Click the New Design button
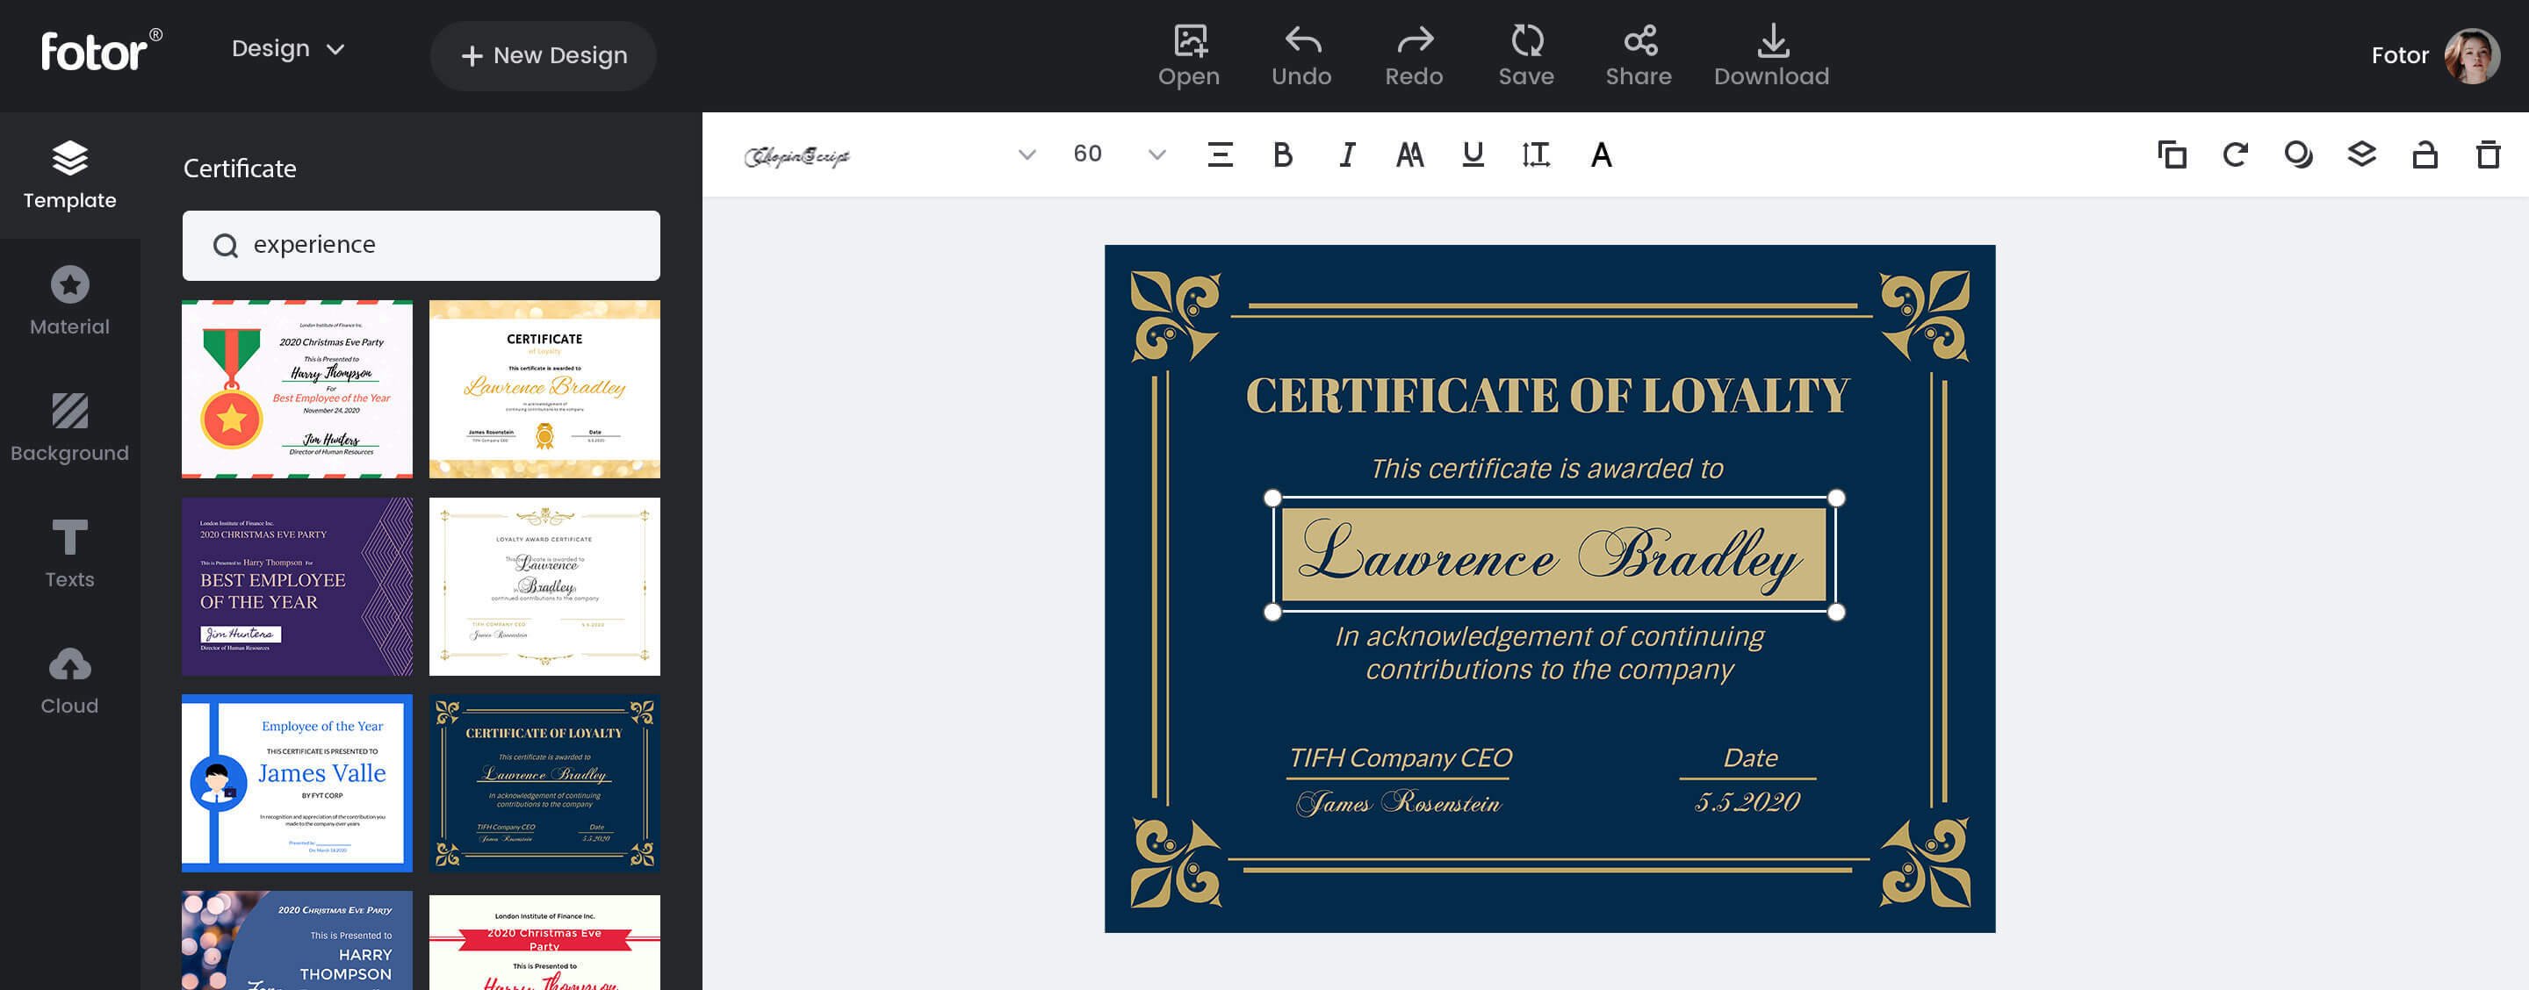This screenshot has height=990, width=2529. (x=543, y=55)
